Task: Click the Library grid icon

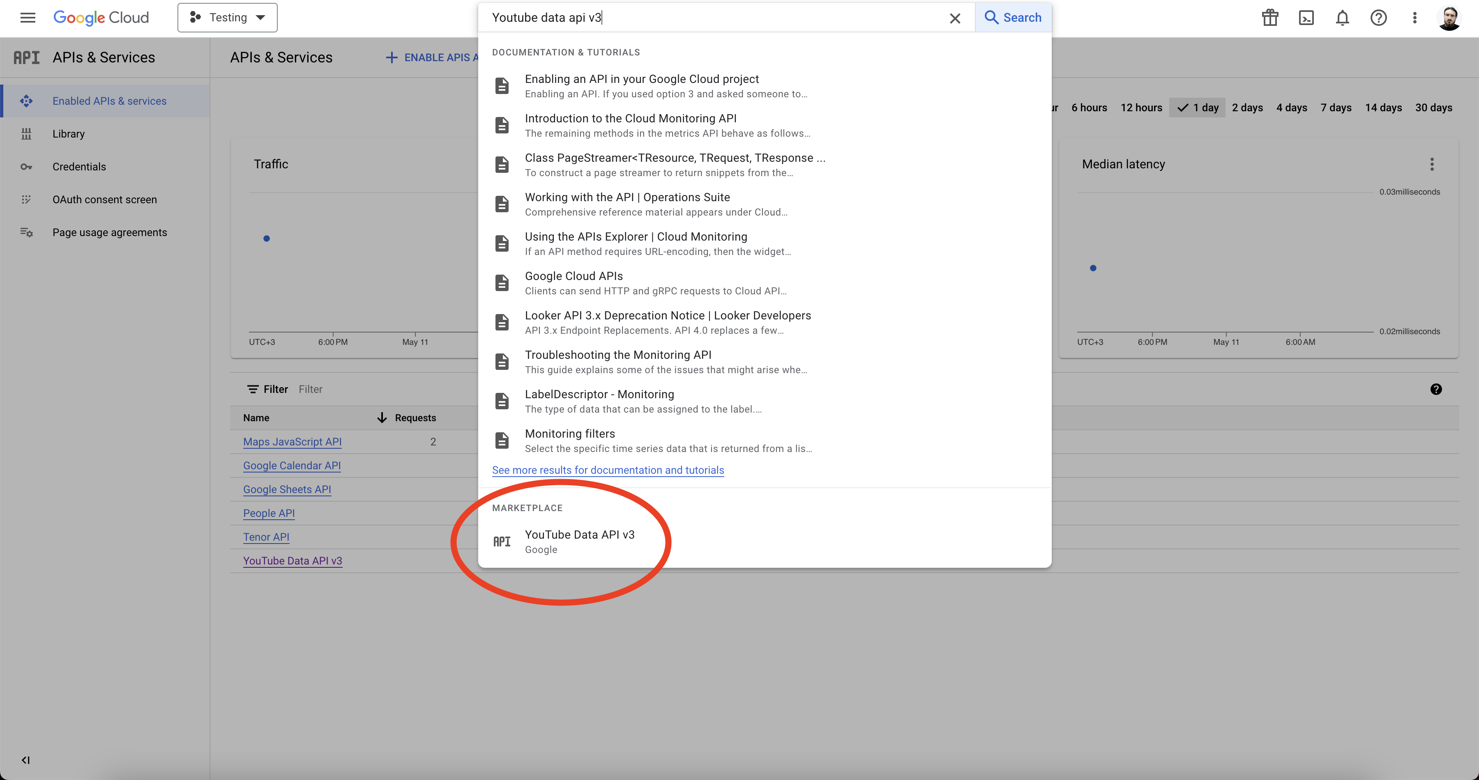Action: click(x=26, y=134)
